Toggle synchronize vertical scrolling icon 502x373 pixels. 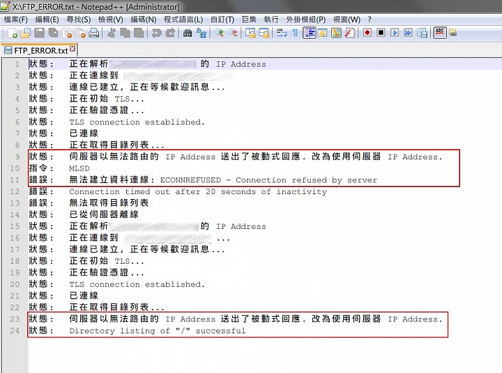(250, 33)
